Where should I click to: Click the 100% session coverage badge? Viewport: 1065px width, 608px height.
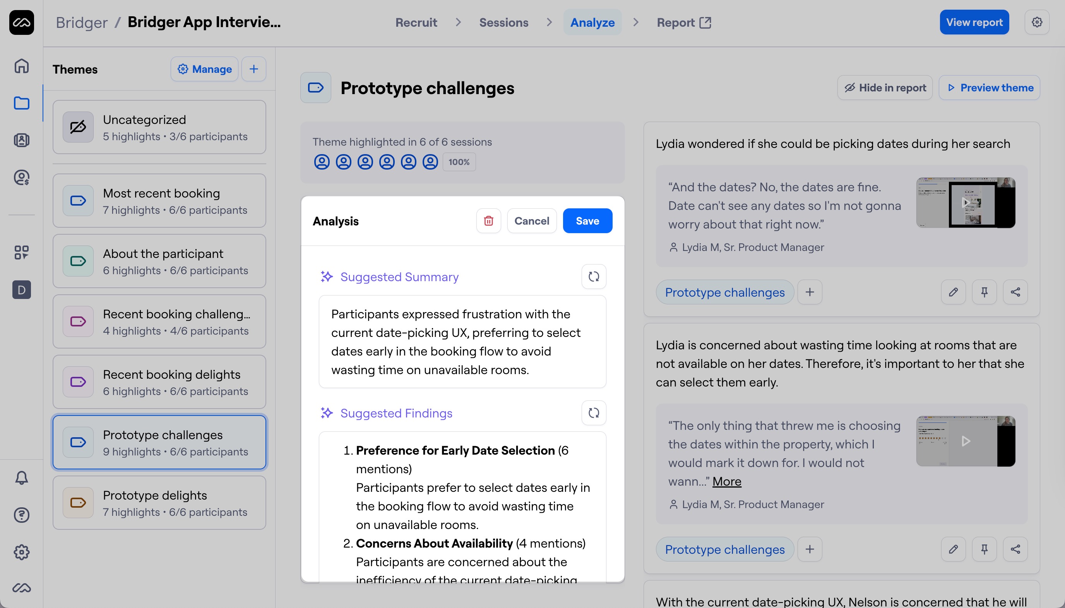pyautogui.click(x=459, y=161)
